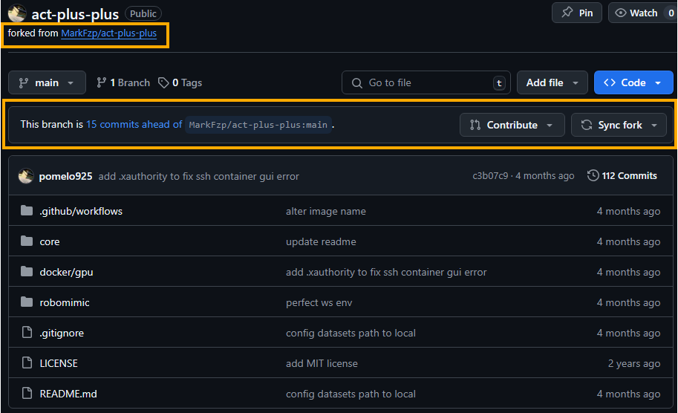The image size is (678, 413).
Task: Open the LICENSE file
Action: (x=59, y=363)
